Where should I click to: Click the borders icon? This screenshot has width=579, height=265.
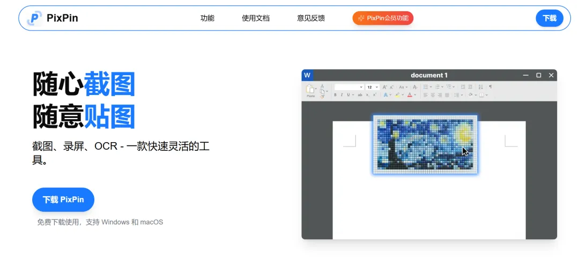click(481, 95)
